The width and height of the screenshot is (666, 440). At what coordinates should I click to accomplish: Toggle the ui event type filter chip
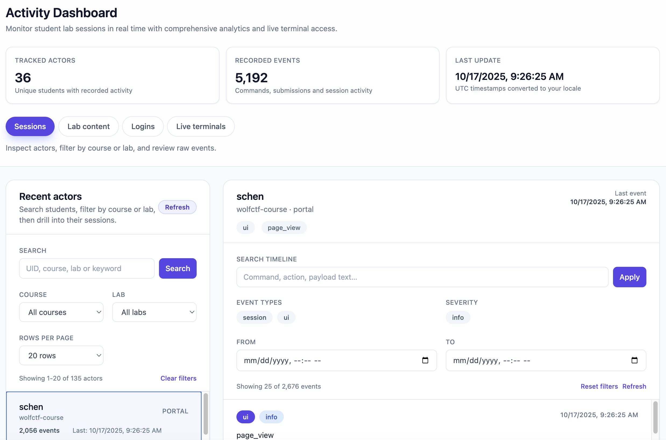286,317
